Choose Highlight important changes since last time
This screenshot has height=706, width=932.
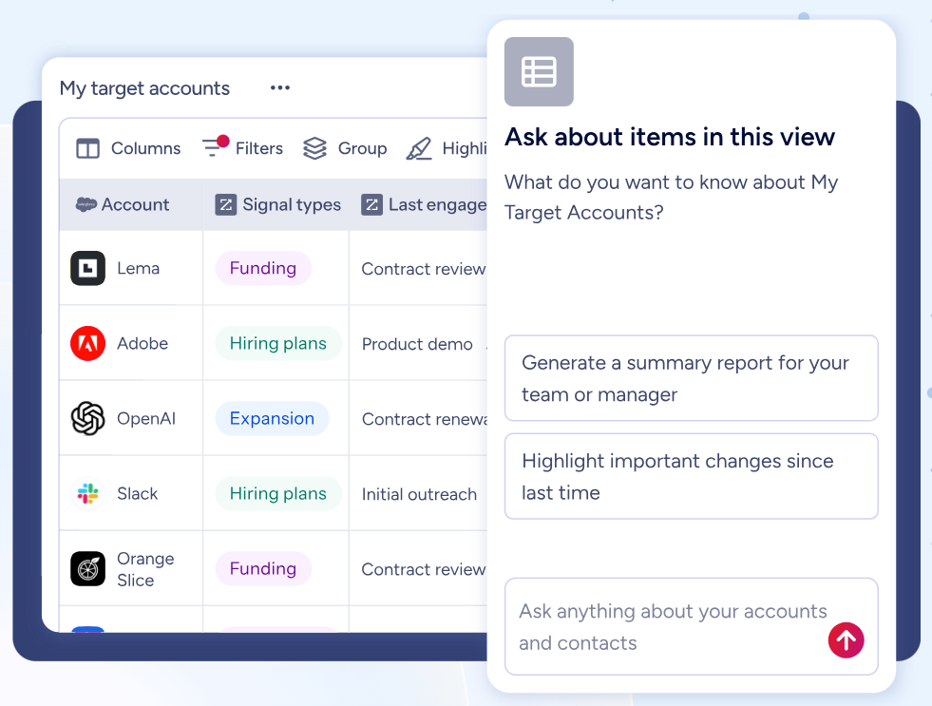click(692, 476)
